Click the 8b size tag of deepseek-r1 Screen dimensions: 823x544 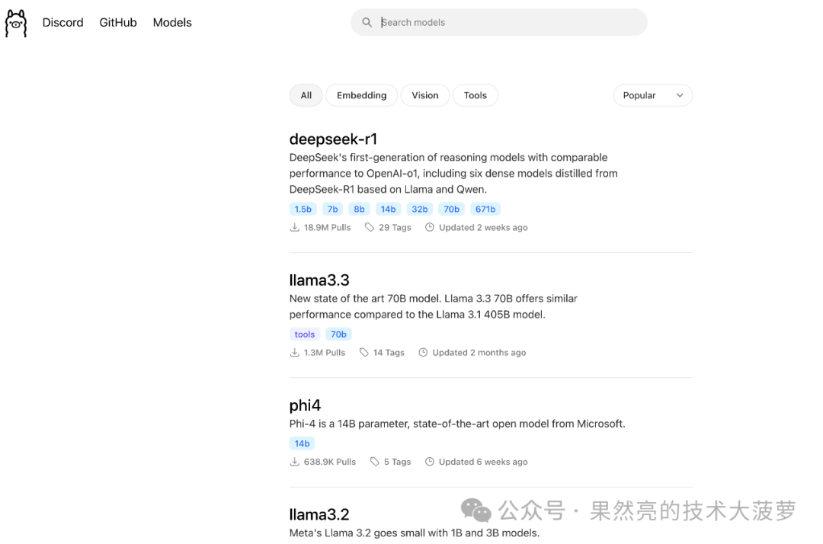tap(359, 210)
